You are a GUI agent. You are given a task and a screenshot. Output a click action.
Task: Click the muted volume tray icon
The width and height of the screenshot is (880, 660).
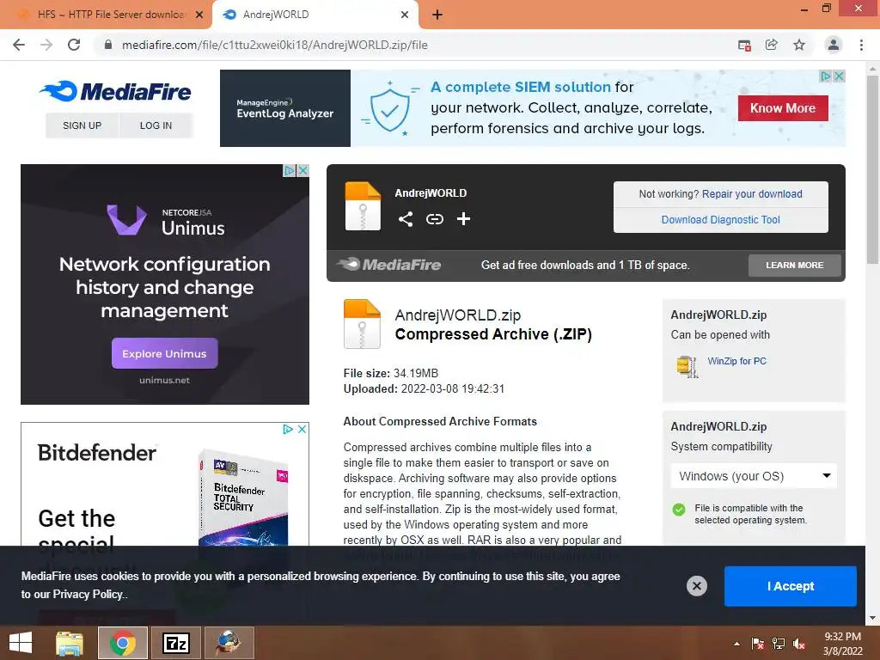click(799, 644)
